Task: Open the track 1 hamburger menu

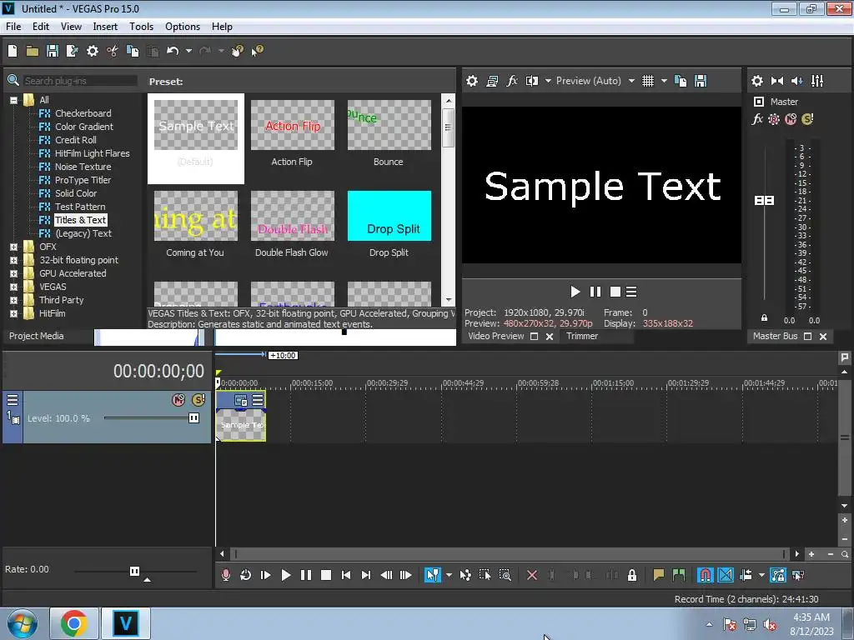Action: pos(12,400)
